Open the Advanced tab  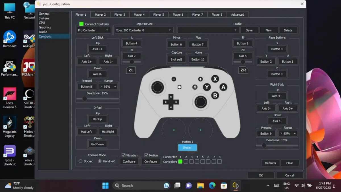pyautogui.click(x=238, y=14)
